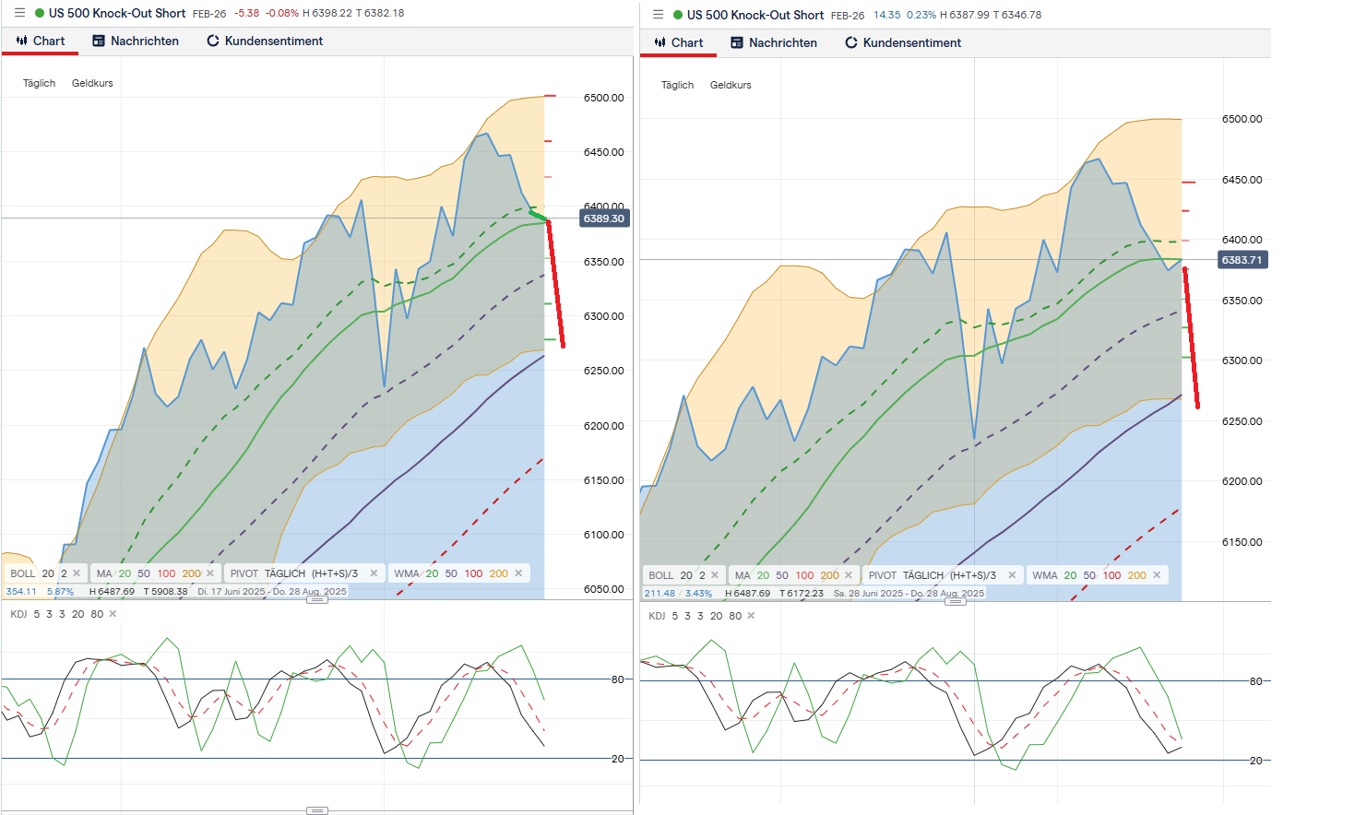Edit MA indicator settings in the right chart

[743, 575]
